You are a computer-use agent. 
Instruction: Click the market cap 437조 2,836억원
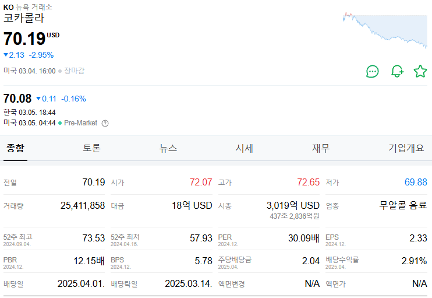(295, 216)
